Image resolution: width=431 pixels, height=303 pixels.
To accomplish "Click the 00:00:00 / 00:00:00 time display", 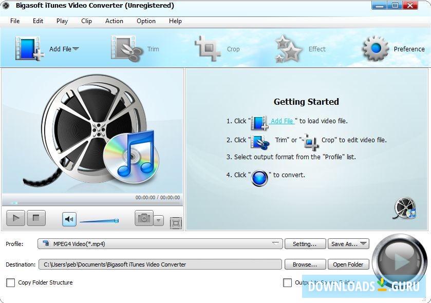I will click(158, 198).
